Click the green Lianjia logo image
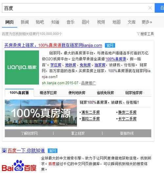 (22, 67)
